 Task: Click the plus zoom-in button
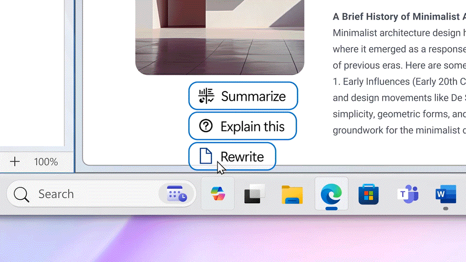[x=15, y=161]
